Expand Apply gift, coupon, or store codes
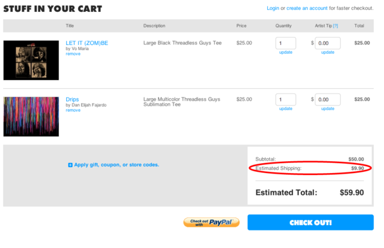 coord(117,165)
